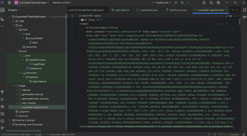Open Code With Me icon
Viewport: 247px width, 136px height.
[204, 3]
